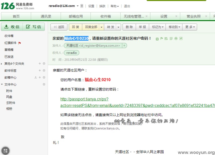The width and height of the screenshot is (215, 155).
Task: Click download icon on 邮箱中心 row
Action: pyautogui.click(x=36, y=77)
